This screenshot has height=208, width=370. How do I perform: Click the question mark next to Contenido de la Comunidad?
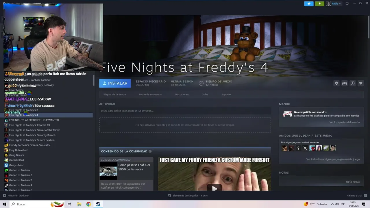click(150, 151)
